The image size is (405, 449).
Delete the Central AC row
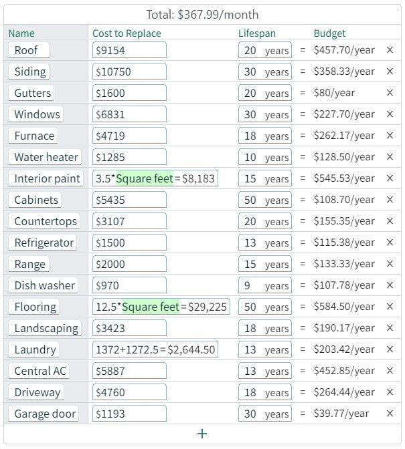click(390, 371)
